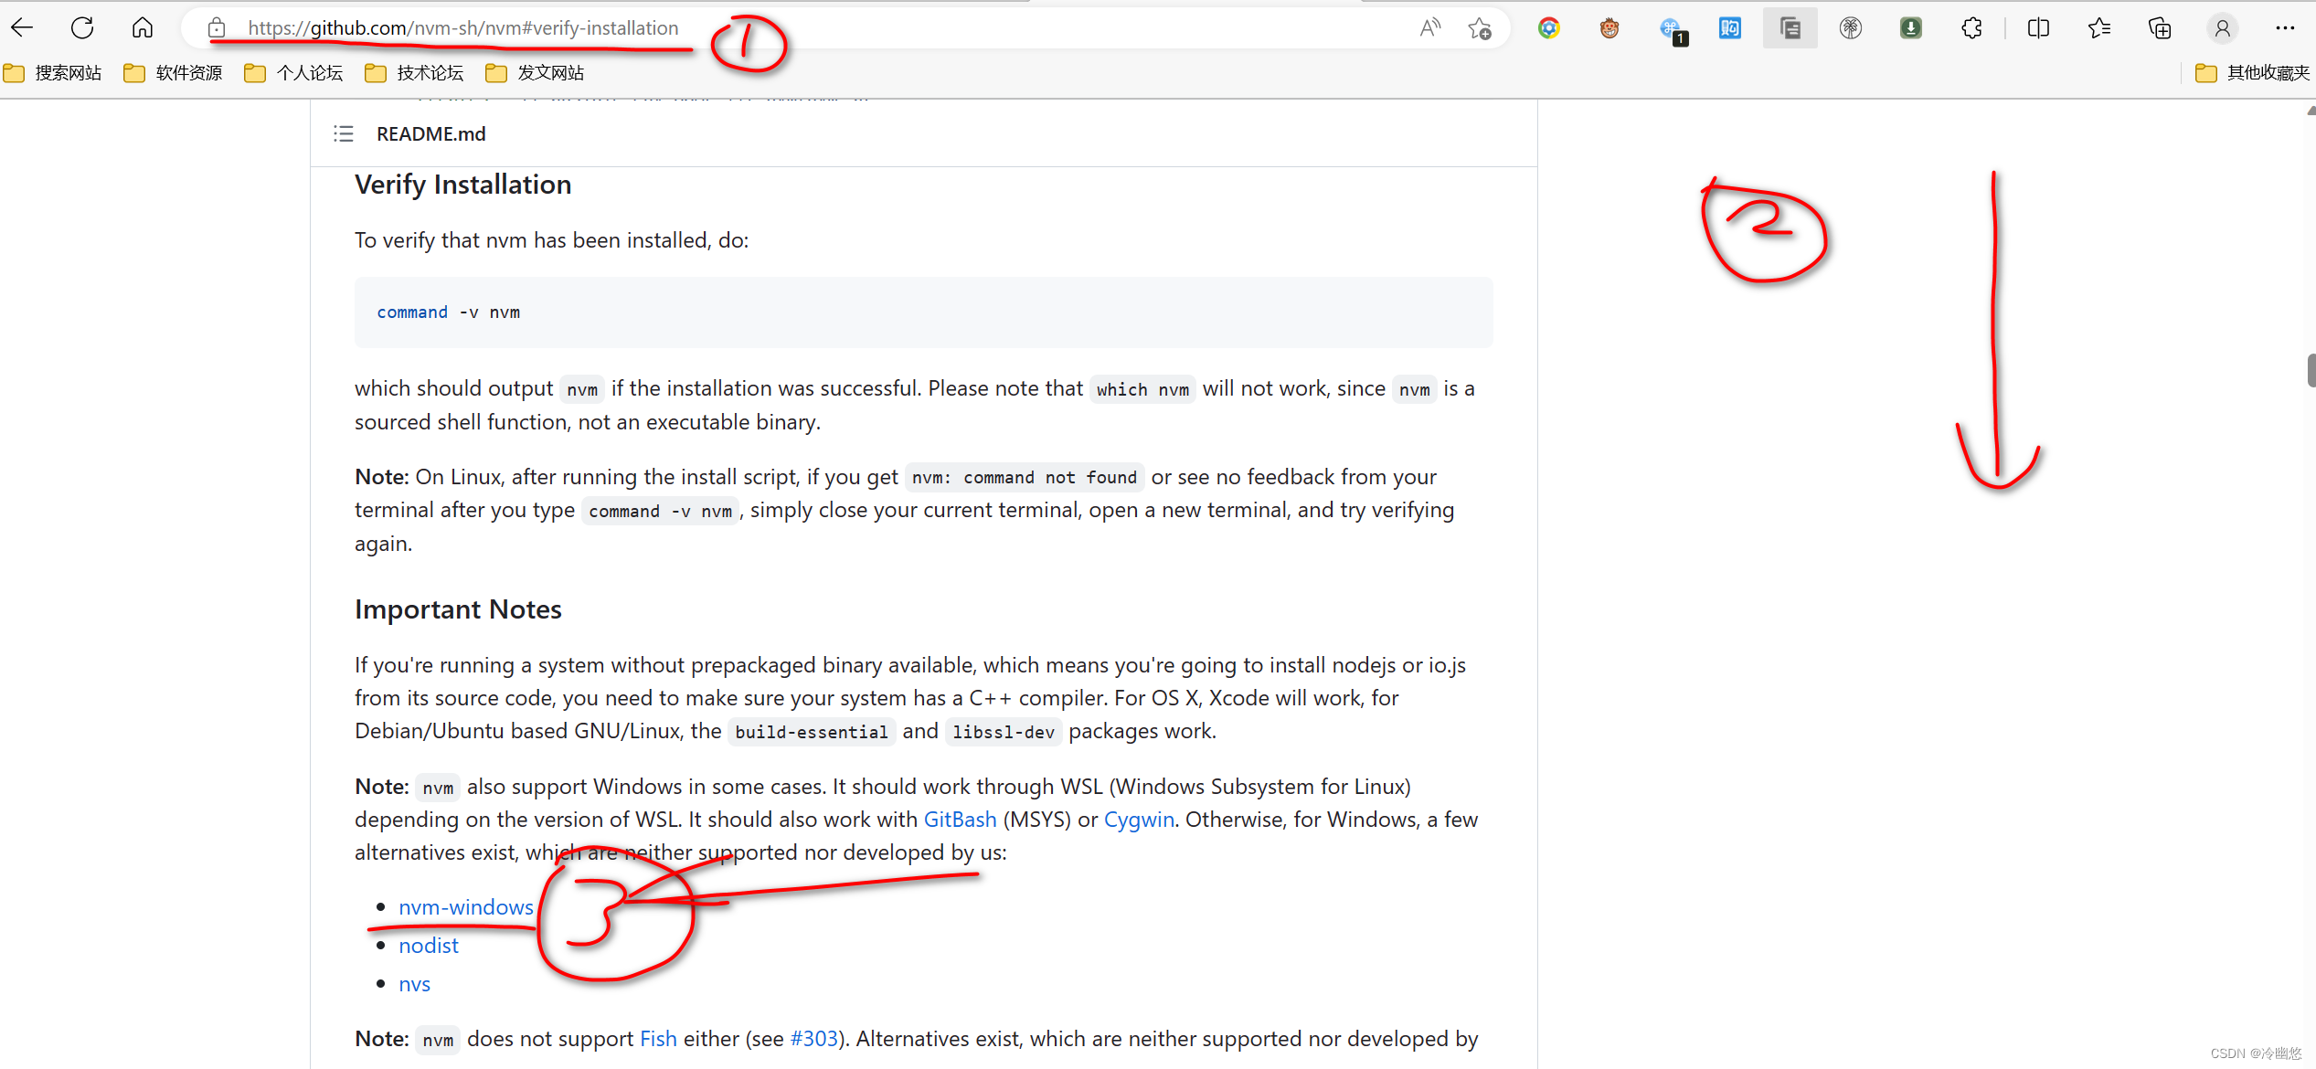Refresh the current page
This screenshot has height=1069, width=2316.
[x=82, y=28]
